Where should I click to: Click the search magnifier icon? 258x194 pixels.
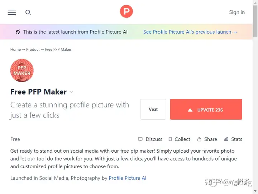click(28, 12)
